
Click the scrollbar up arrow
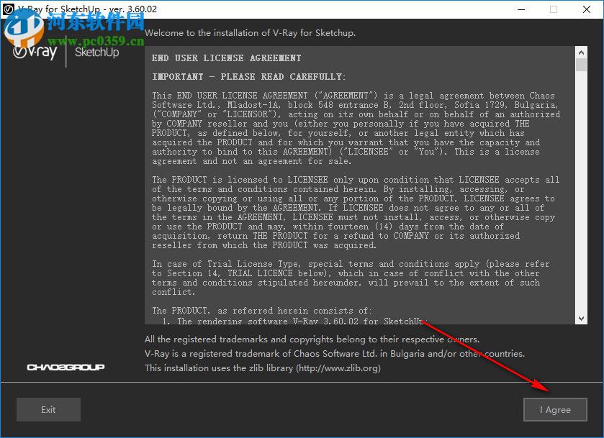[580, 51]
